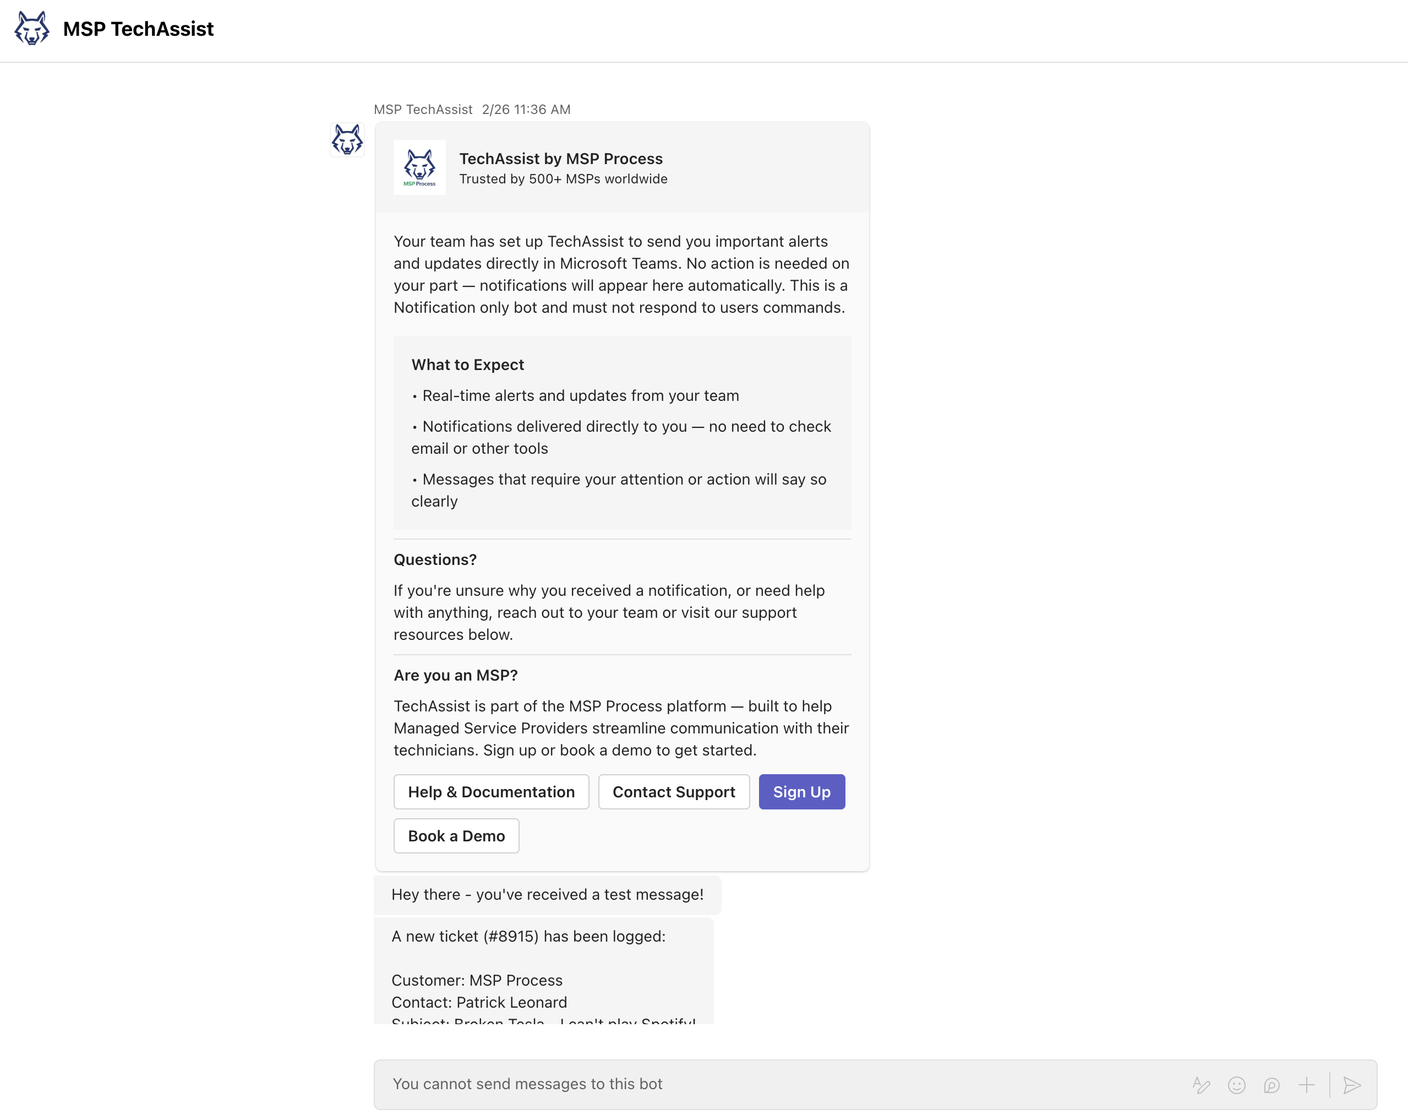Click the TechAssist by MSP Process title
This screenshot has width=1408, height=1120.
point(560,159)
